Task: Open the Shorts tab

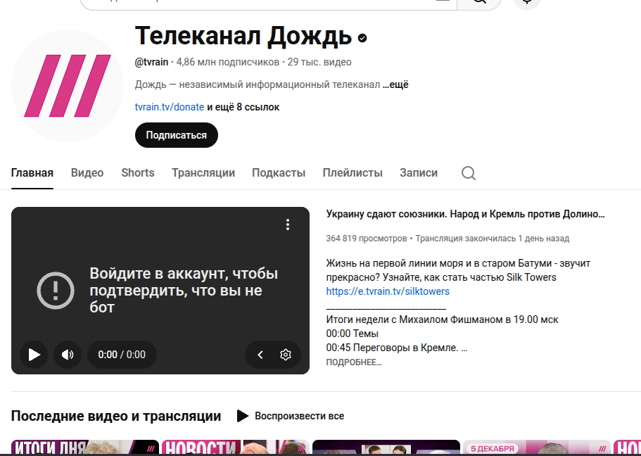Action: coord(138,173)
